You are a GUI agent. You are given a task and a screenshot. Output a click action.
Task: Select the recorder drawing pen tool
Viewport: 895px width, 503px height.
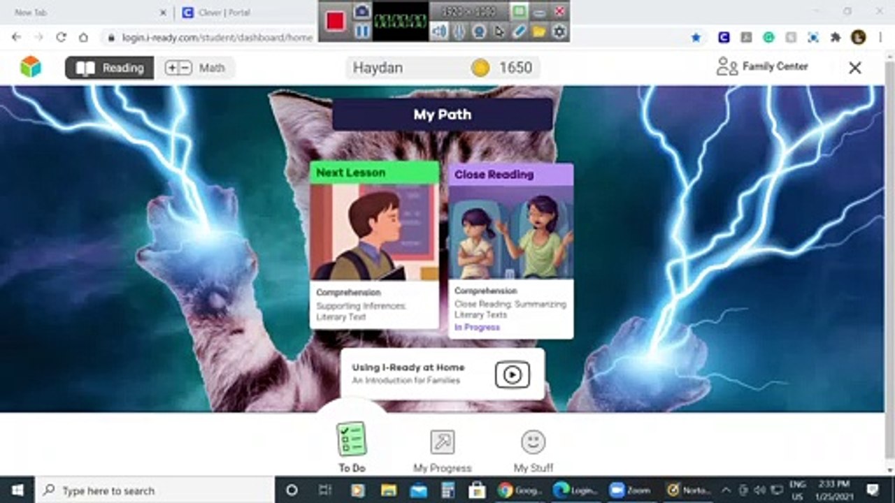(x=519, y=31)
